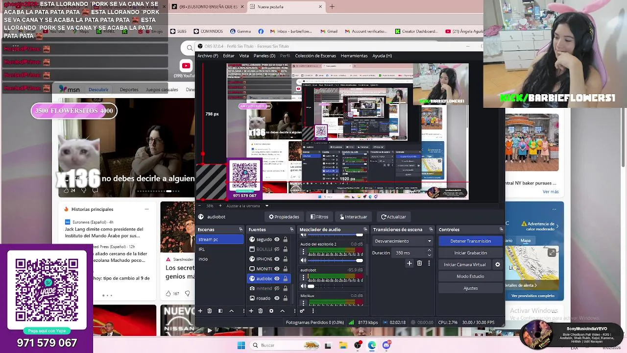Screen dimensions: 627x353
Task: Click the trash icon under the Fuentes list
Action: (260, 311)
